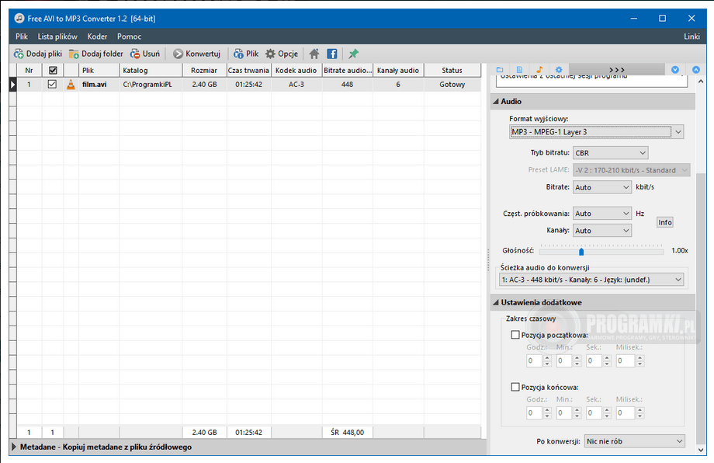Click the app icon in the title bar
714x463 pixels.
pos(19,18)
